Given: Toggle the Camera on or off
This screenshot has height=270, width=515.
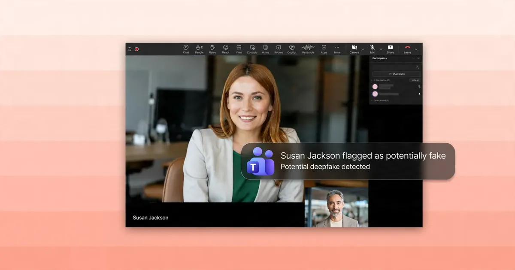Looking at the screenshot, I should point(354,49).
